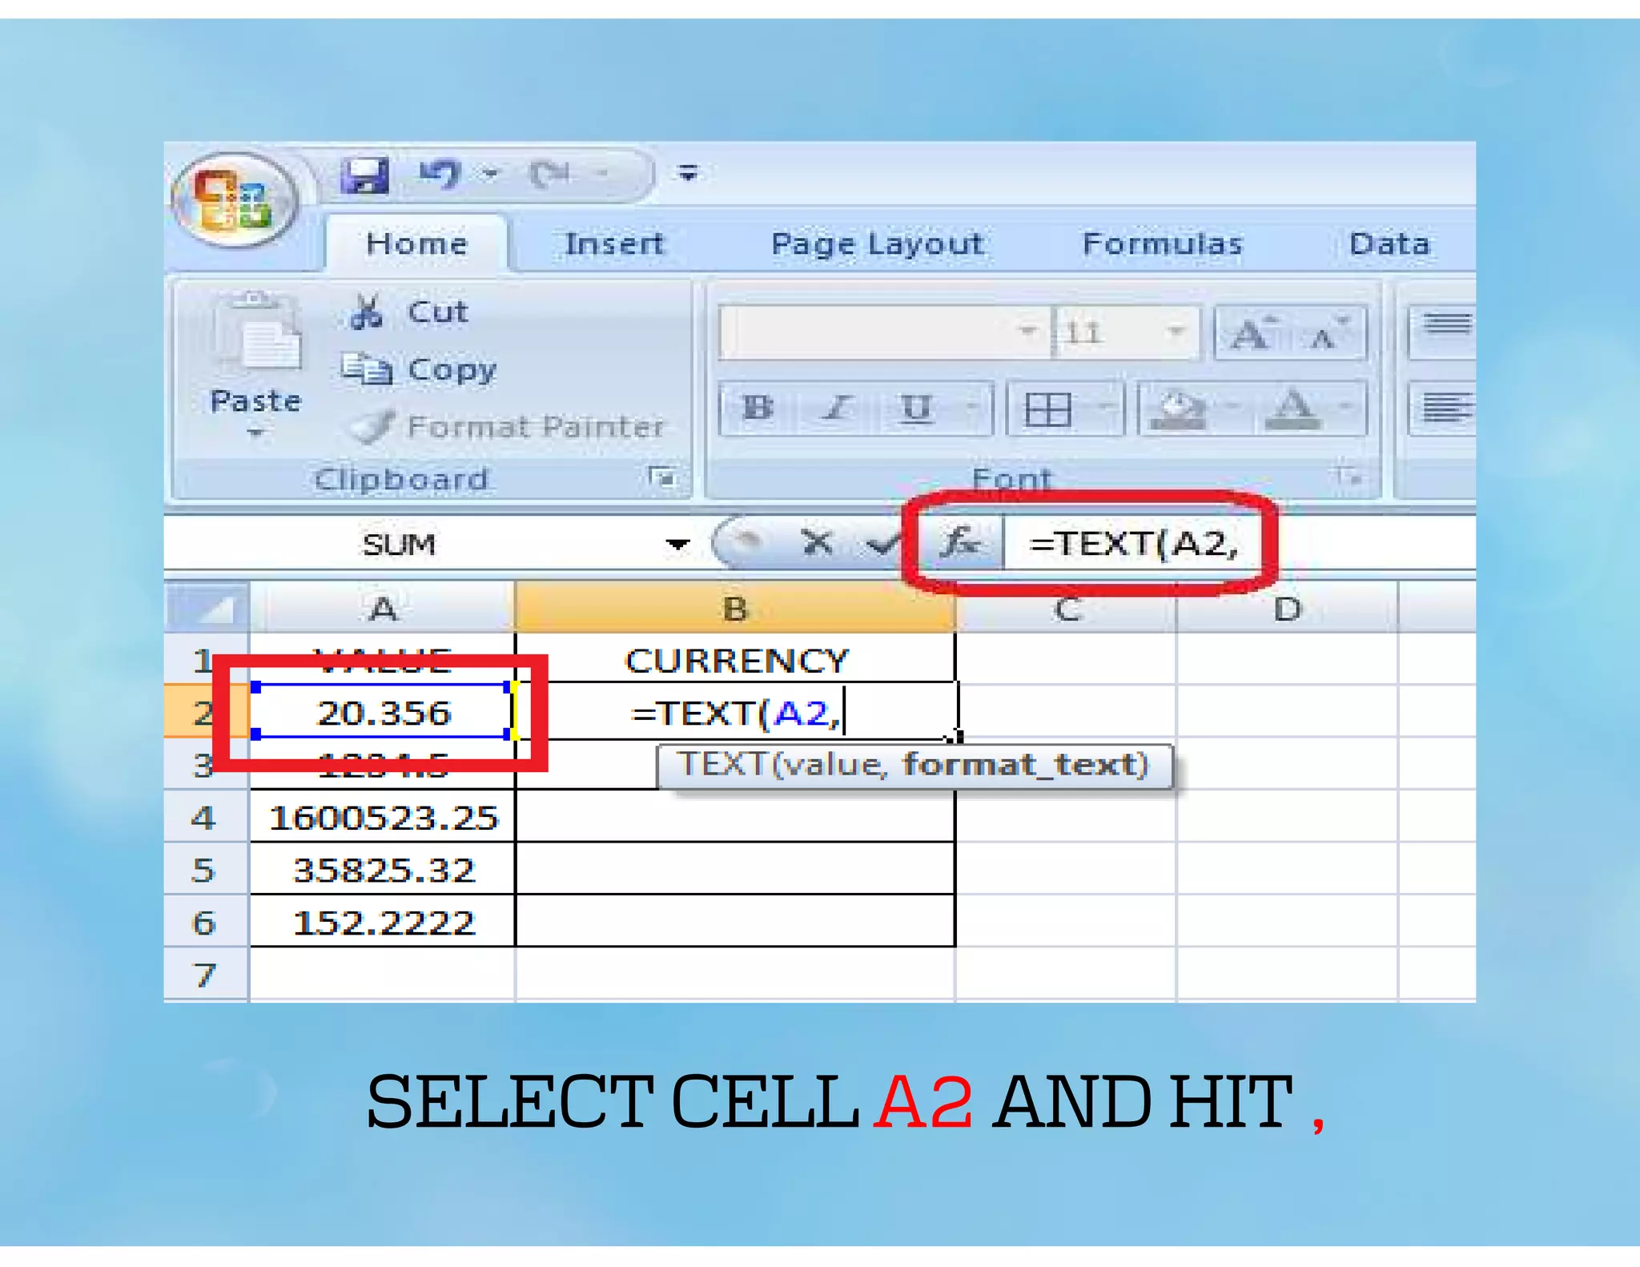Click the Insert Function fx icon
This screenshot has width=1640, height=1267.
[959, 543]
